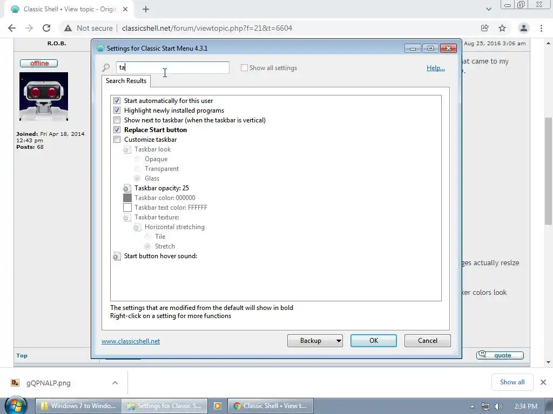Cancel the settings dialog
This screenshot has width=553, height=414.
[x=428, y=341]
